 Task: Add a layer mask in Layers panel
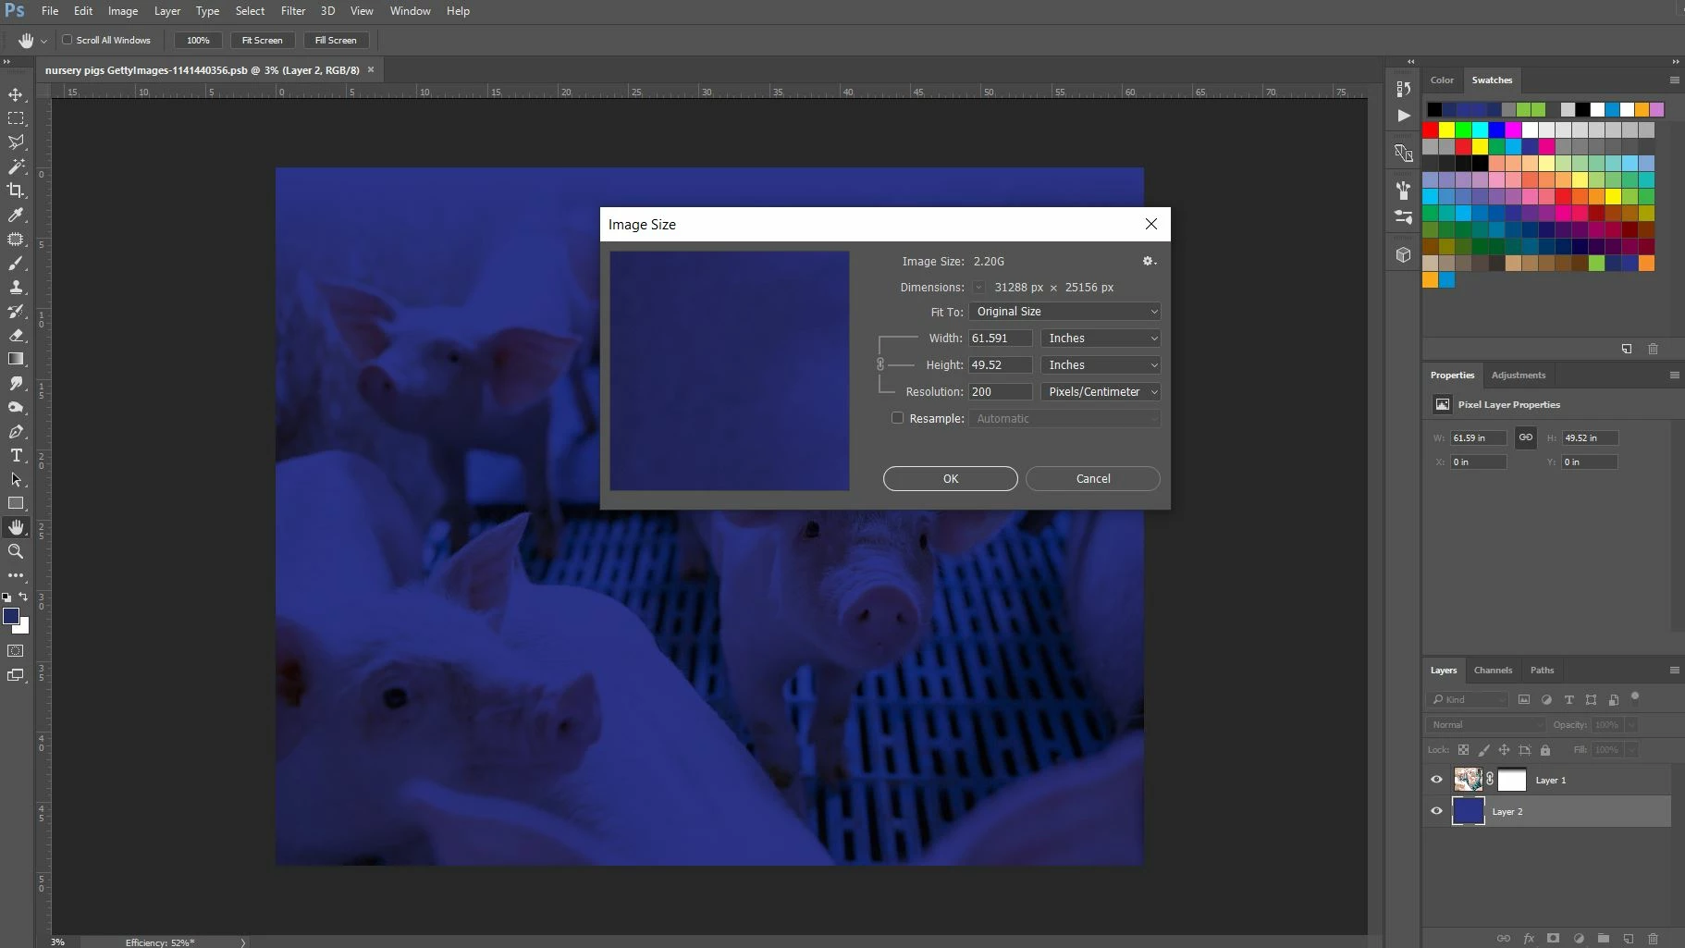click(x=1554, y=938)
